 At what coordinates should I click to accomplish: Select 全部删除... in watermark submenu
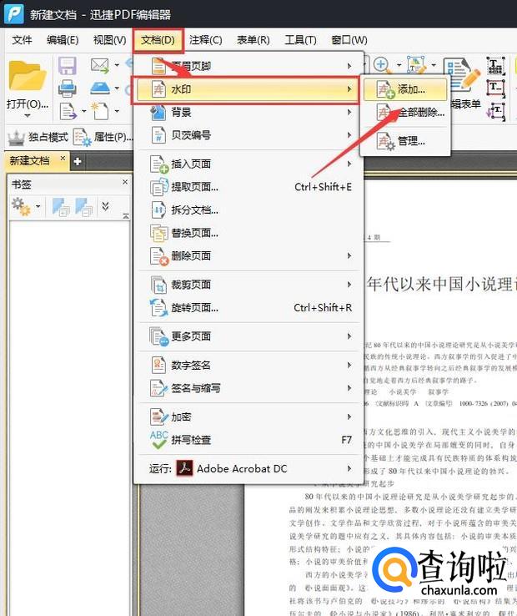pos(405,114)
